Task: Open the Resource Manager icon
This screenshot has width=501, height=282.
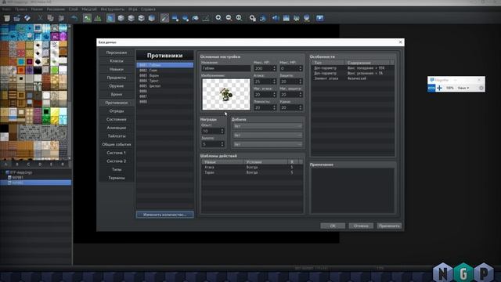Action: pyautogui.click(x=307, y=18)
